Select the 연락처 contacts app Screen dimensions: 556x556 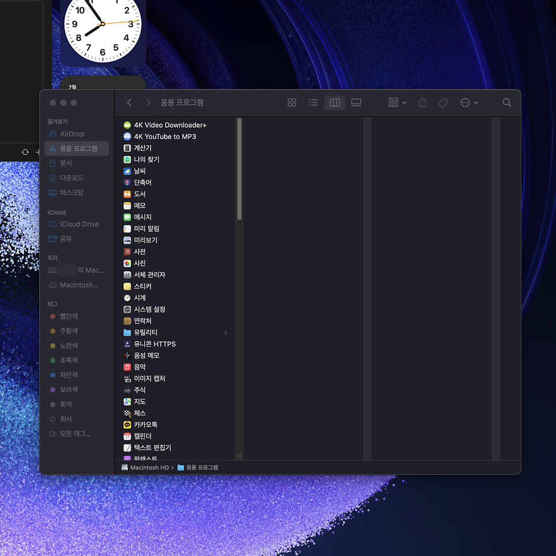[175, 321]
